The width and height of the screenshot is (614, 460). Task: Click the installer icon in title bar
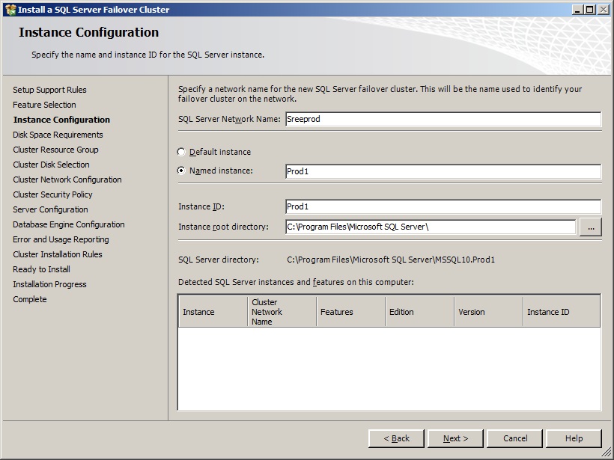pyautogui.click(x=10, y=10)
